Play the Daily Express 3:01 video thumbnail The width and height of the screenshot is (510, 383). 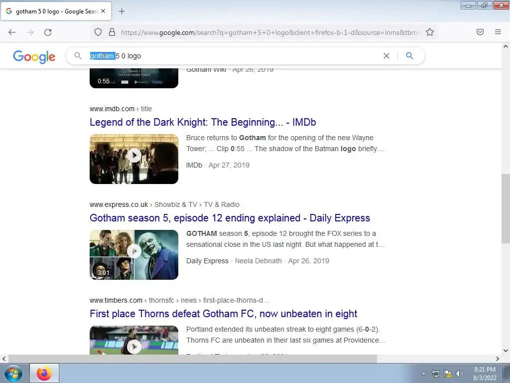(134, 255)
